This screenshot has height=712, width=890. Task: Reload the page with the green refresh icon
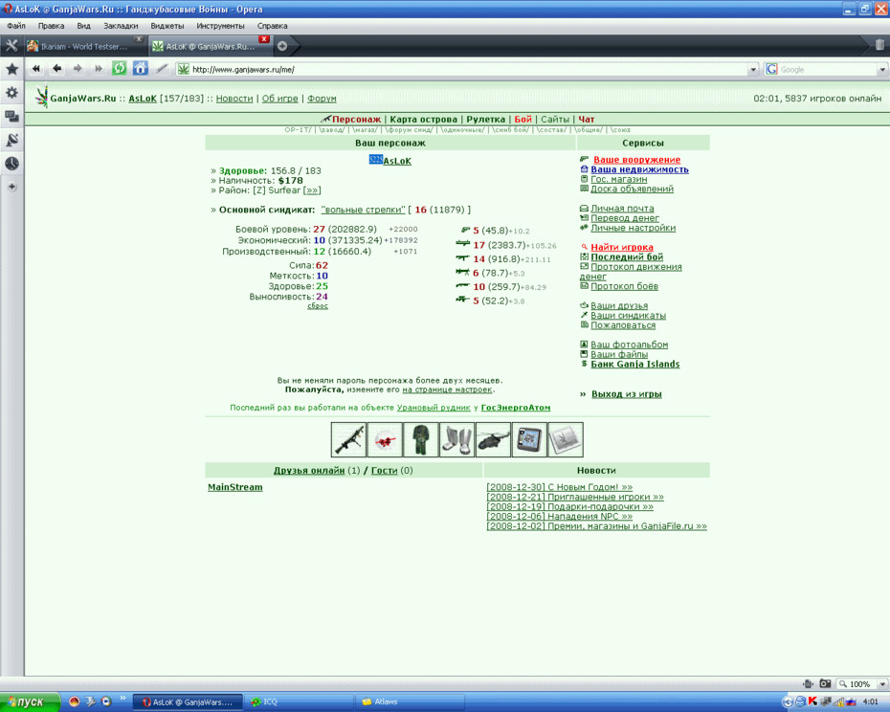point(120,69)
